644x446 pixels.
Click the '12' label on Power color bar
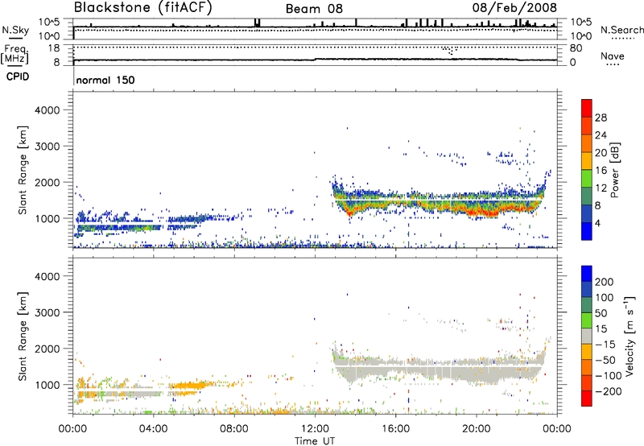click(x=601, y=188)
